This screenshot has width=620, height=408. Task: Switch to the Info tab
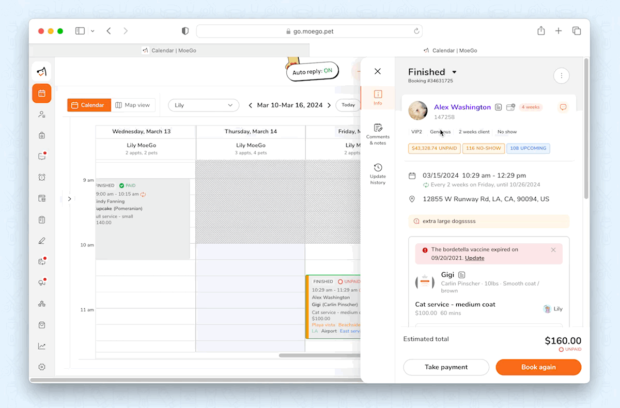pos(378,98)
